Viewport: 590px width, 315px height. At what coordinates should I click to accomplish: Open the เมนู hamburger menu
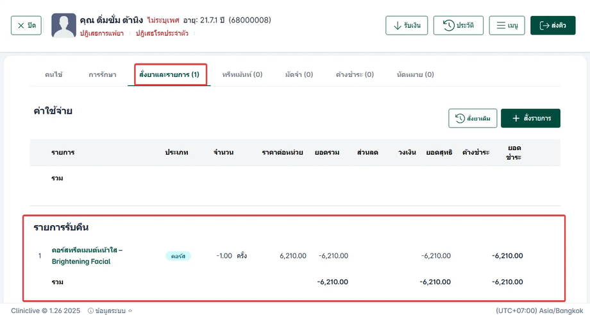point(507,26)
